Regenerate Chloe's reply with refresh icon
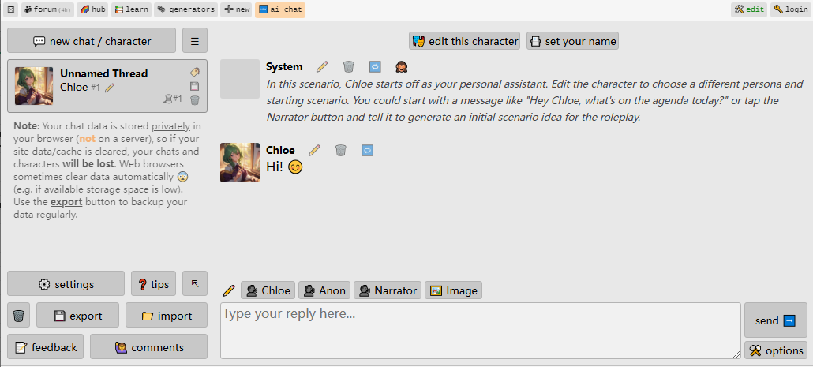The width and height of the screenshot is (813, 367). [x=367, y=150]
